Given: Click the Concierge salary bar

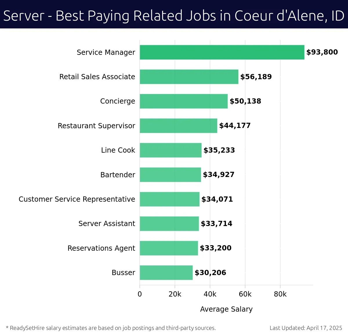Looking at the screenshot, I should [x=184, y=101].
